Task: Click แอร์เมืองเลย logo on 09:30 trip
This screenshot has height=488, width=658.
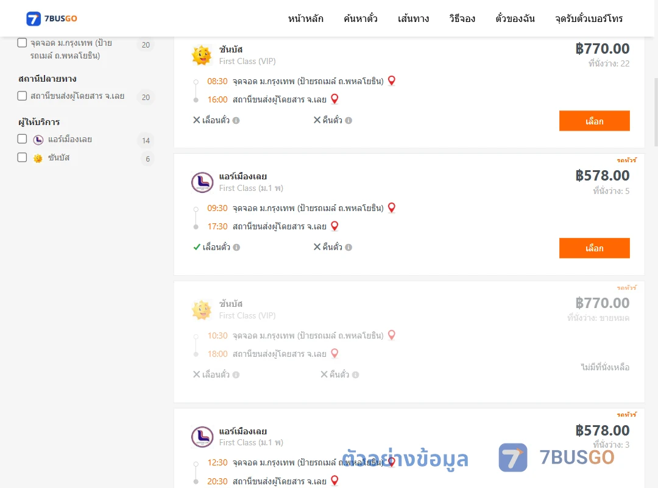Action: (202, 182)
